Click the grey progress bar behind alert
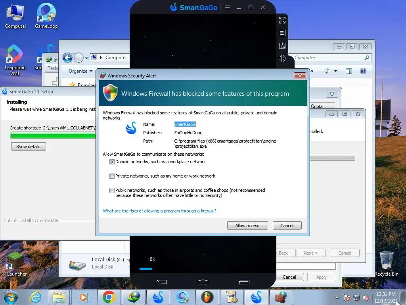 coord(333,157)
